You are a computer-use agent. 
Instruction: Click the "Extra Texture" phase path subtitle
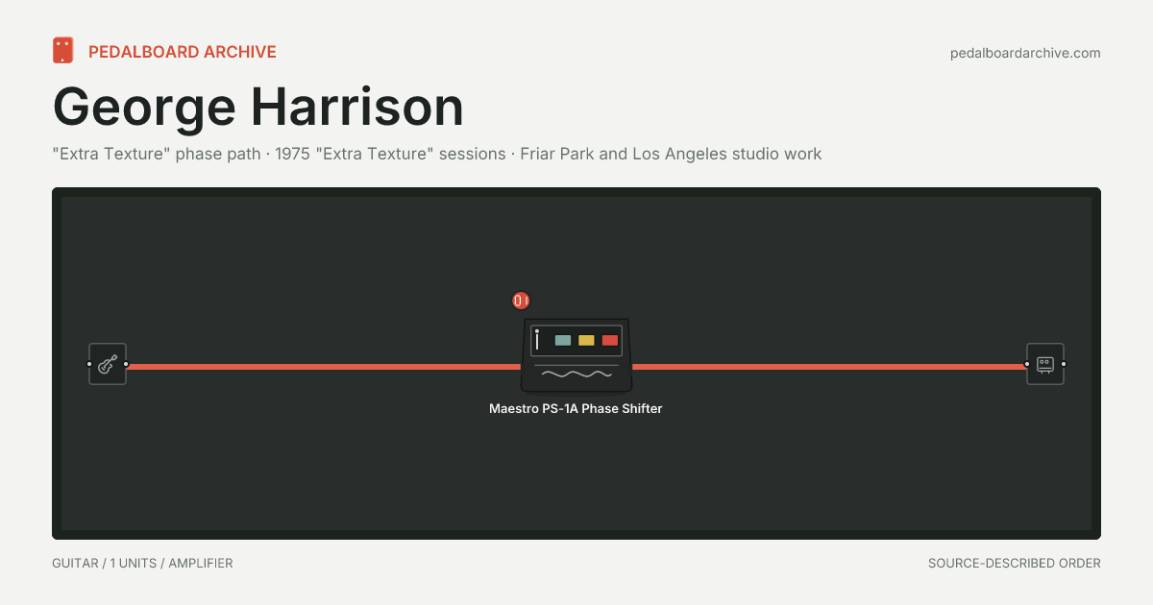[x=437, y=154]
